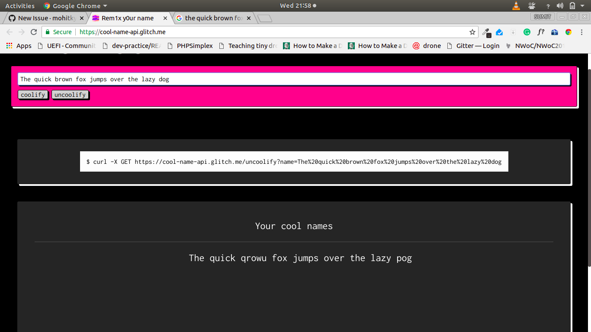Bookmark the page via the star icon

(x=472, y=32)
